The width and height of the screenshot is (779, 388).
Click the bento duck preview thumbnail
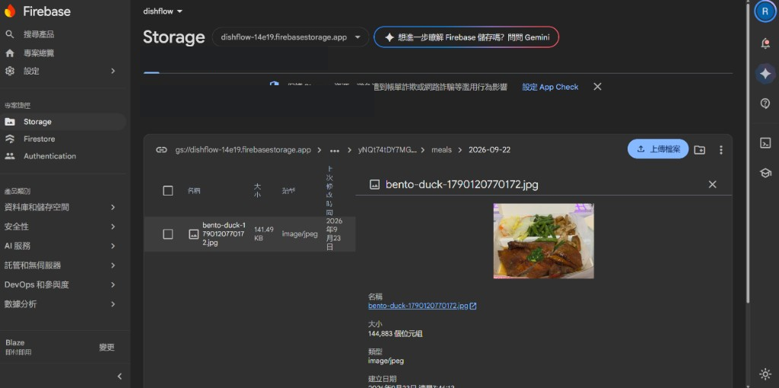(543, 241)
